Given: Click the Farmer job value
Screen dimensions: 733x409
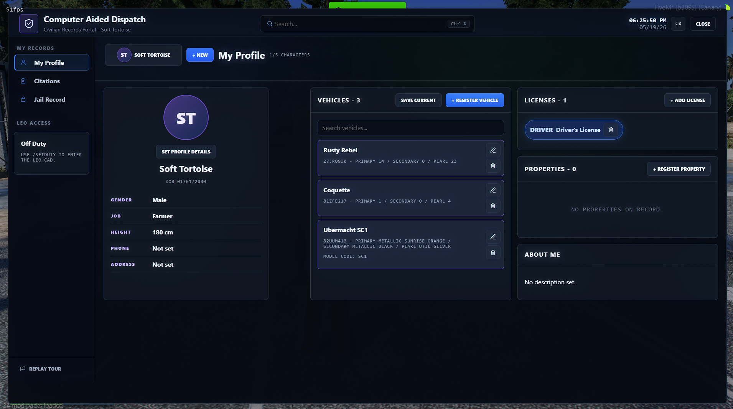Looking at the screenshot, I should pyautogui.click(x=162, y=216).
